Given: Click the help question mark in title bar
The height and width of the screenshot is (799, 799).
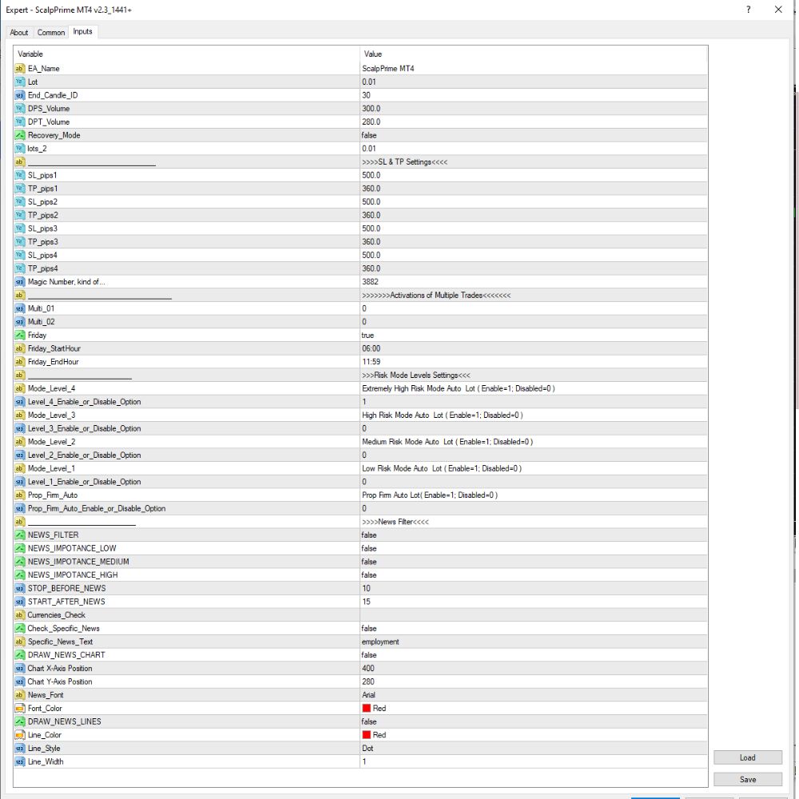Looking at the screenshot, I should click(748, 10).
